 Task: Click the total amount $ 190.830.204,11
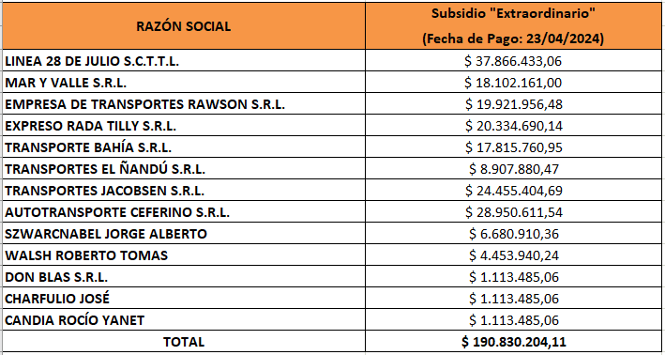click(514, 342)
